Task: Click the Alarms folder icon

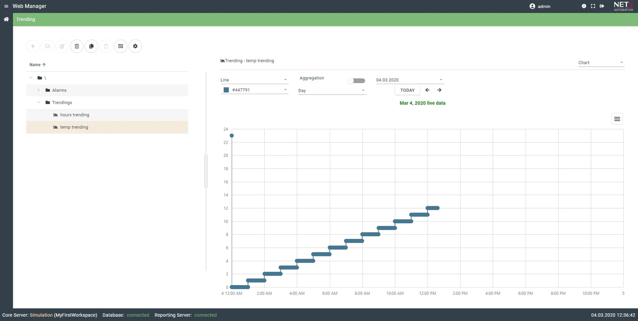Action: coord(47,90)
